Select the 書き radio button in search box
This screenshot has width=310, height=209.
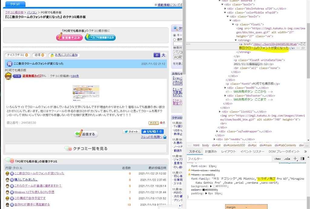point(175,40)
